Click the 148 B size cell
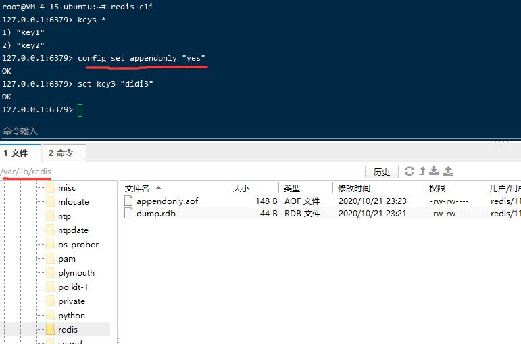The width and height of the screenshot is (521, 344). [266, 201]
